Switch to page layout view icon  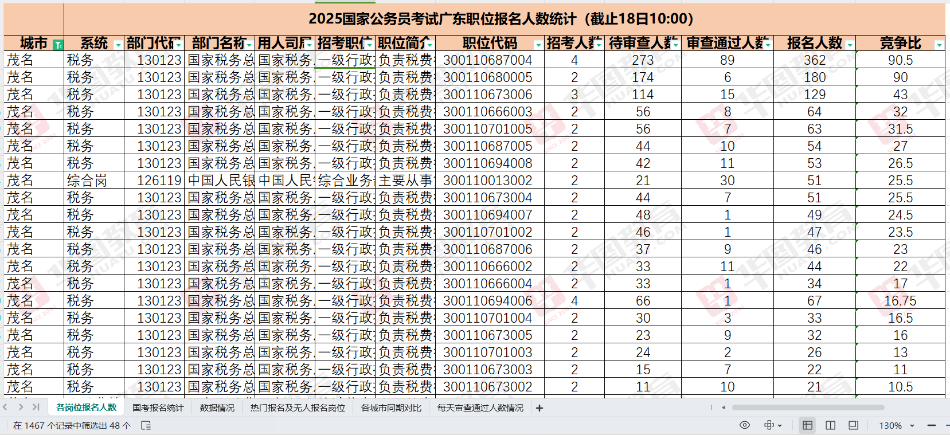tap(830, 425)
